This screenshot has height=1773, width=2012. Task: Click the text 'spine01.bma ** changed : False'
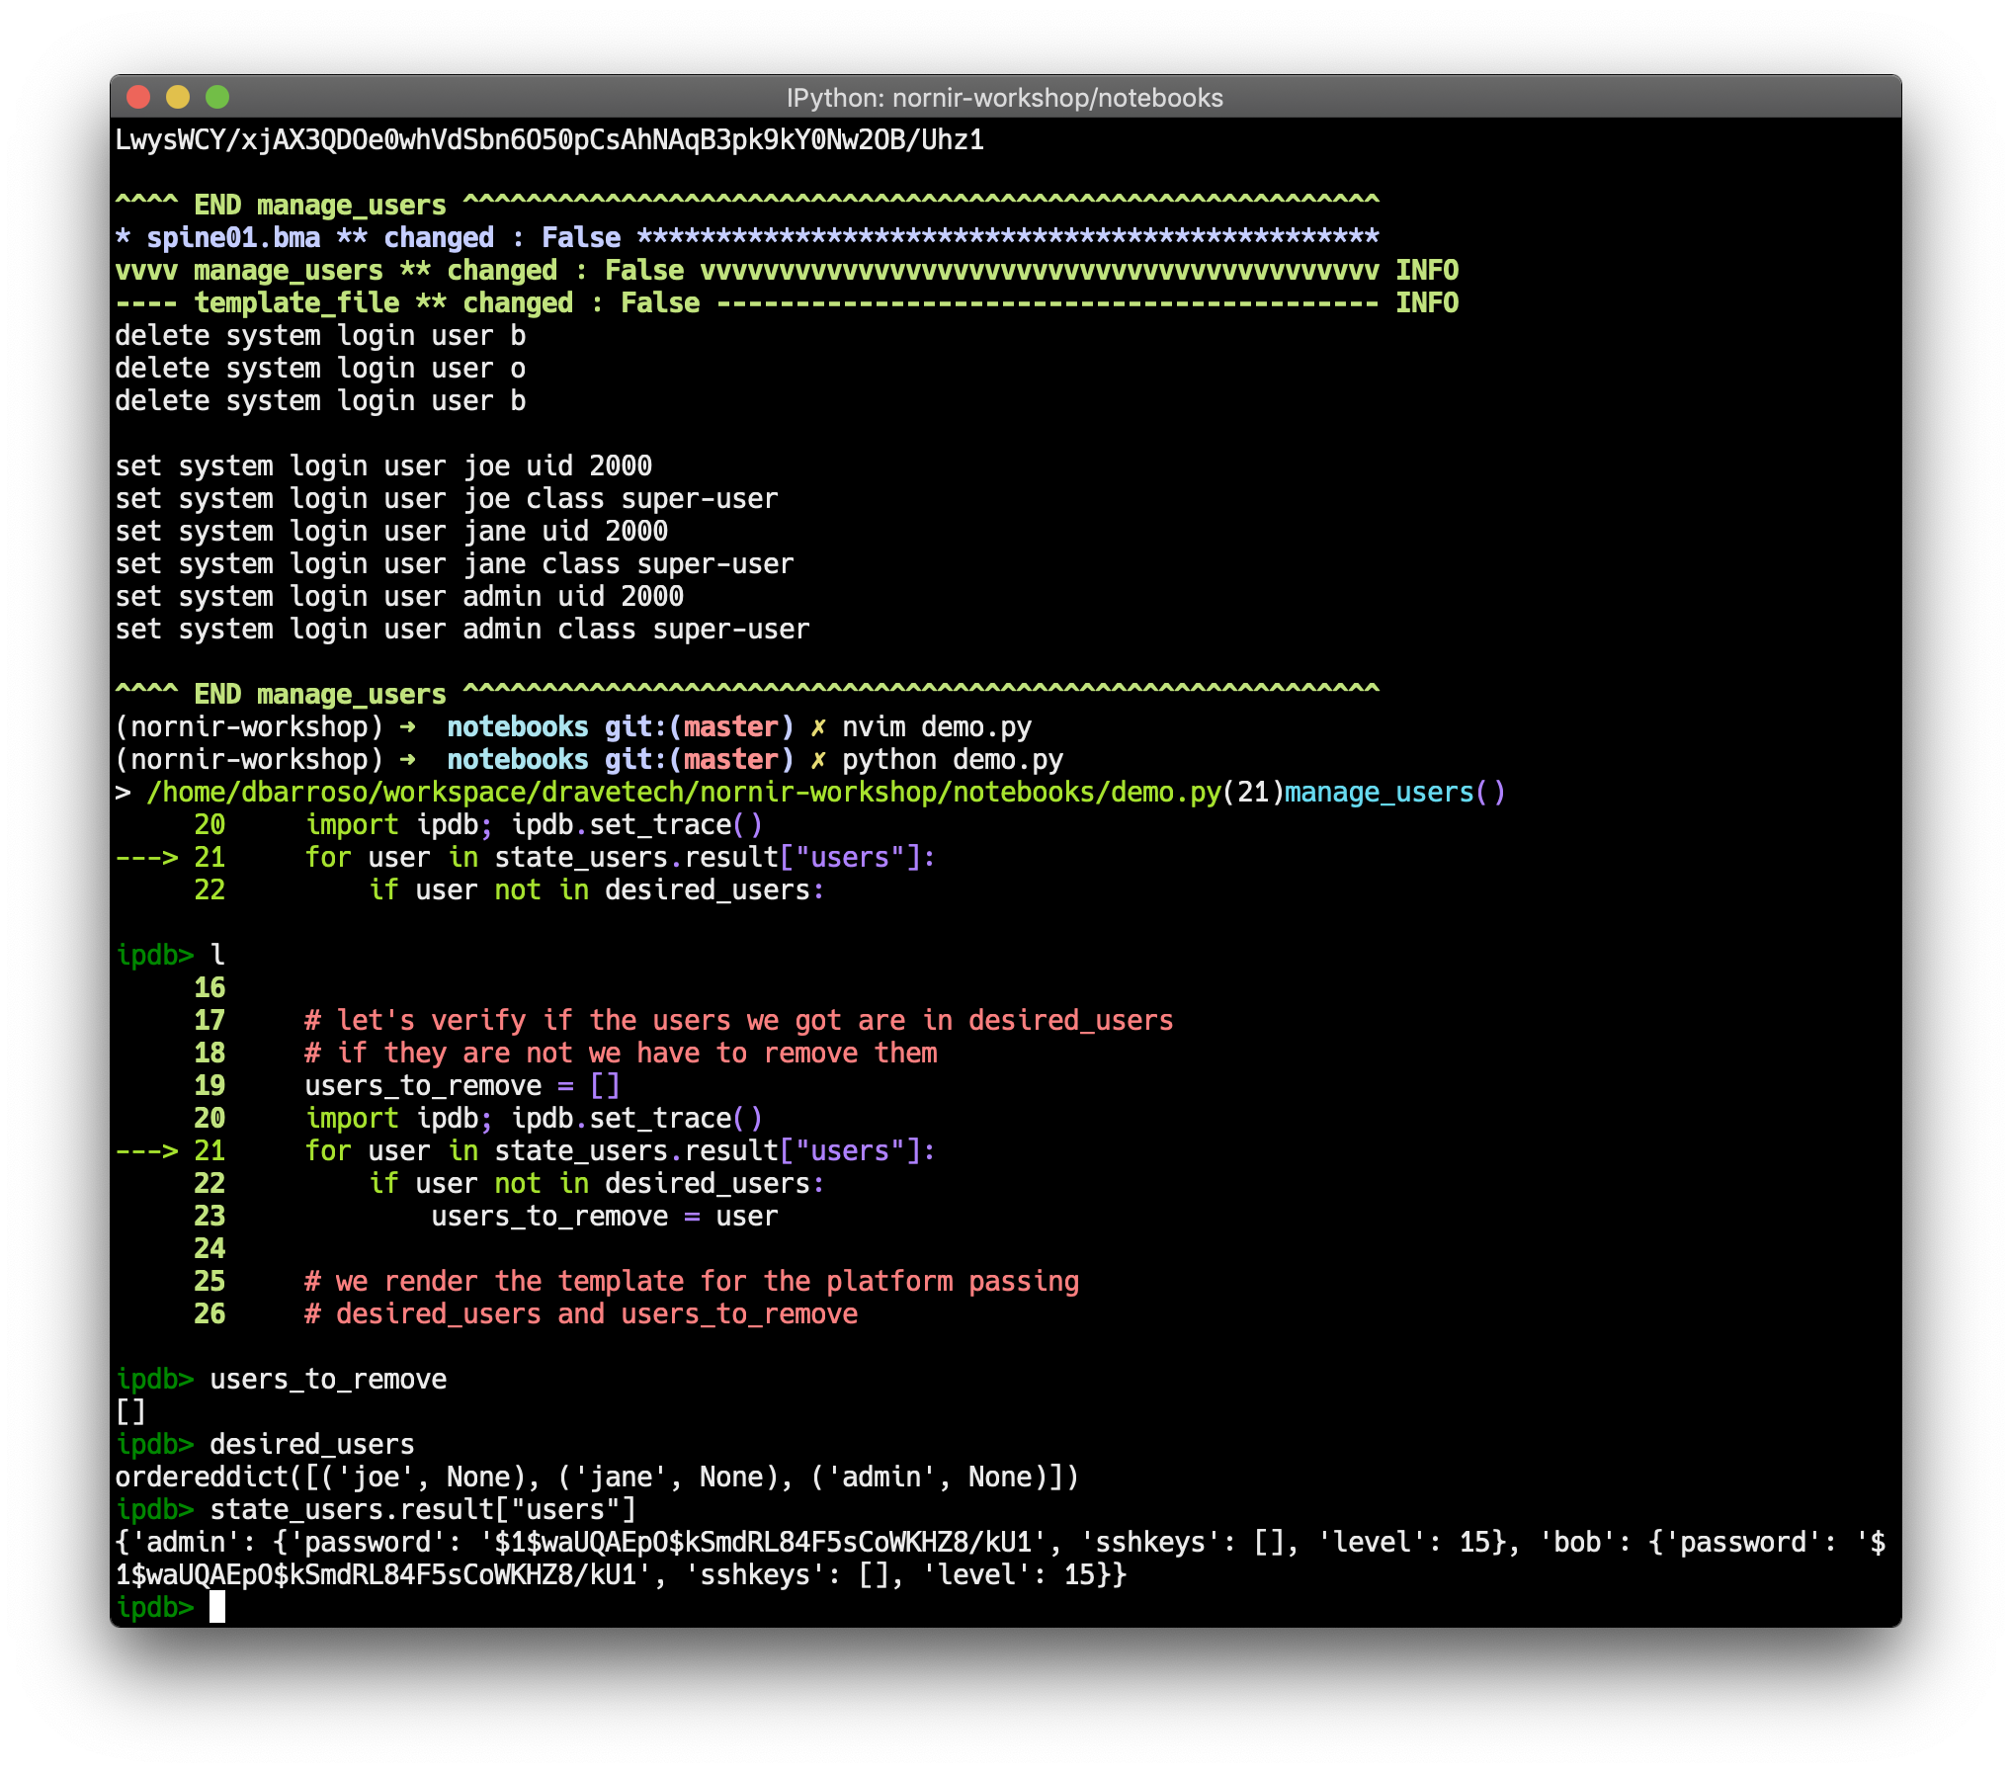(x=383, y=238)
